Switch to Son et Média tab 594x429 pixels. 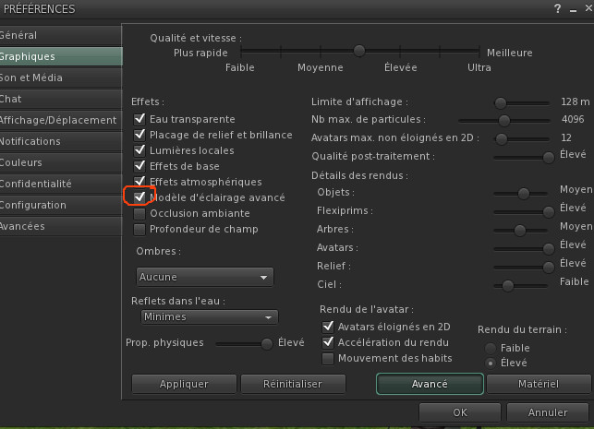(61, 77)
